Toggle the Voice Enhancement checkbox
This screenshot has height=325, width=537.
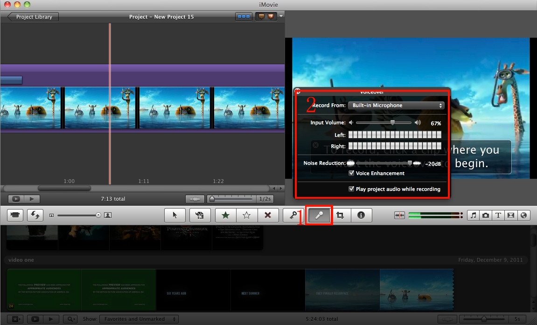(351, 173)
